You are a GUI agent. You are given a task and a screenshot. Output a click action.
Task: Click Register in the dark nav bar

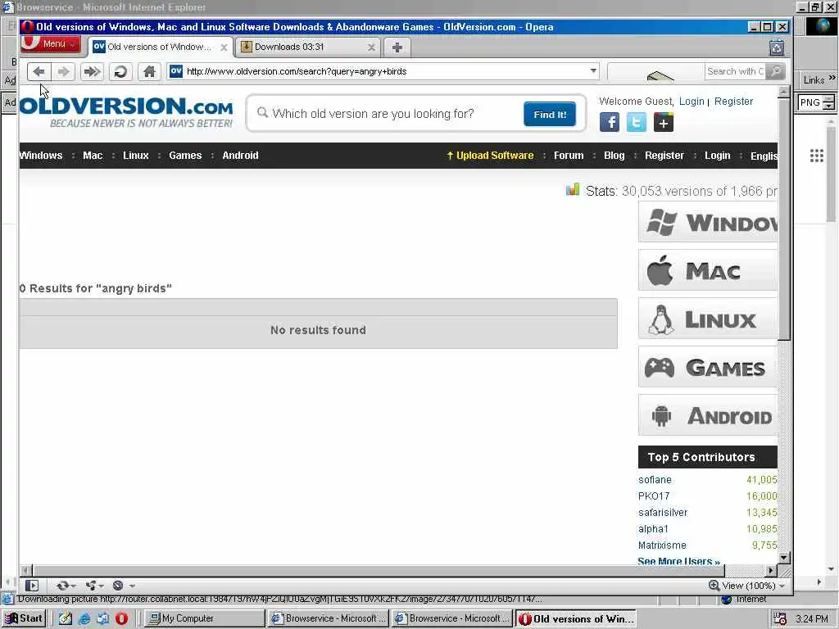coord(664,155)
